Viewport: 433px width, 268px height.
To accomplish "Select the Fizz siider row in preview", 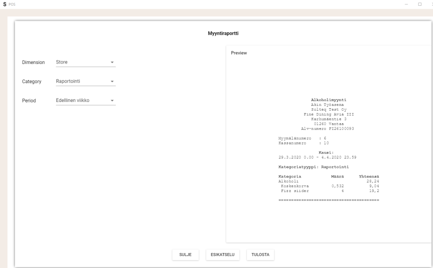I will click(294, 191).
